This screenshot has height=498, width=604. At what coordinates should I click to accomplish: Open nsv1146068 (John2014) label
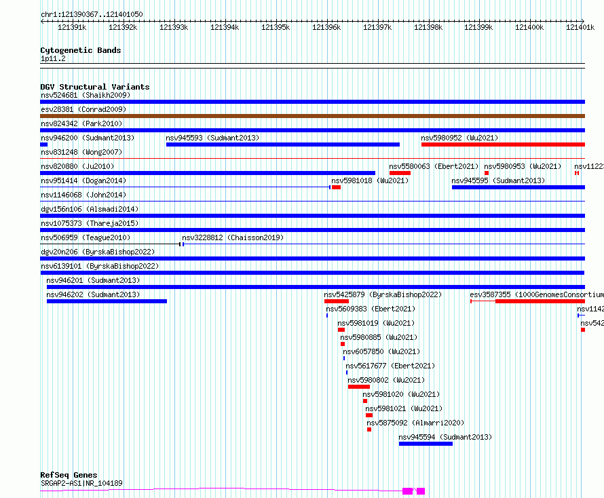tap(83, 195)
